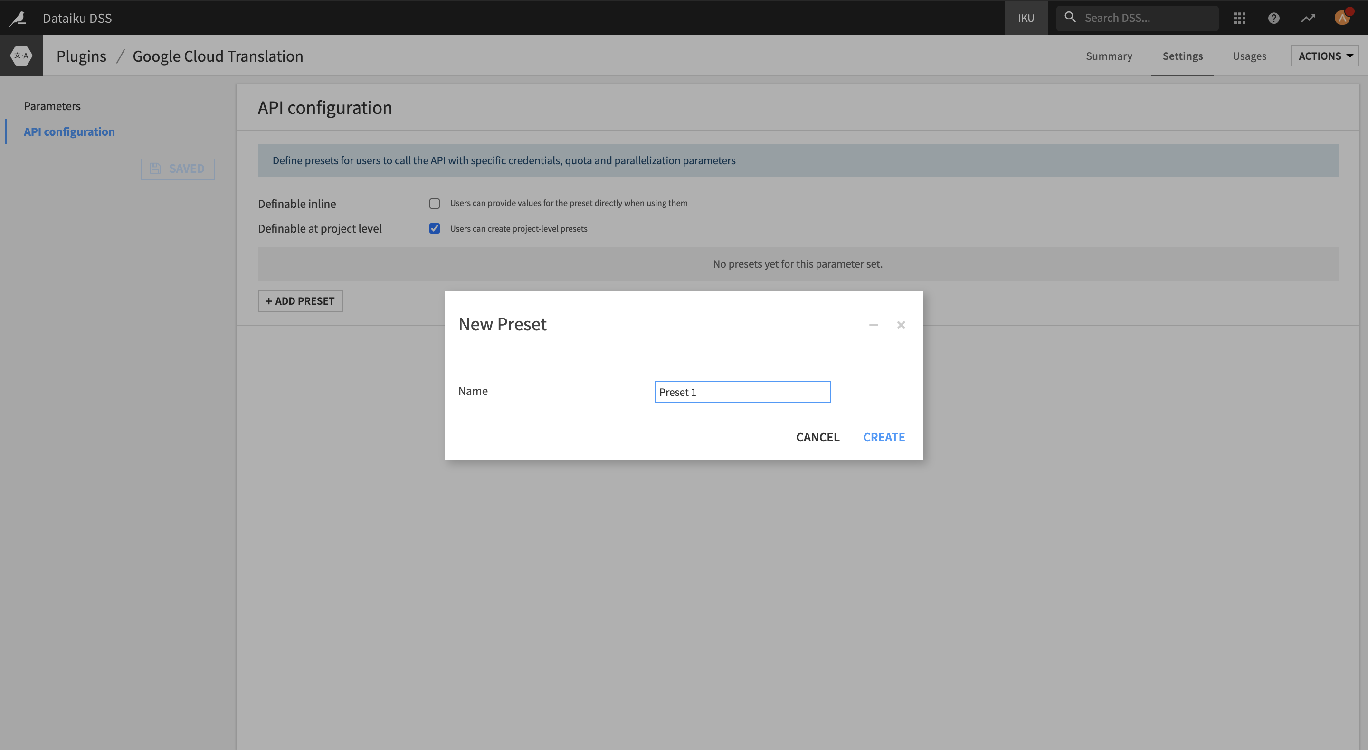This screenshot has height=750, width=1368.
Task: Click the API configuration heading
Action: pyautogui.click(x=325, y=108)
